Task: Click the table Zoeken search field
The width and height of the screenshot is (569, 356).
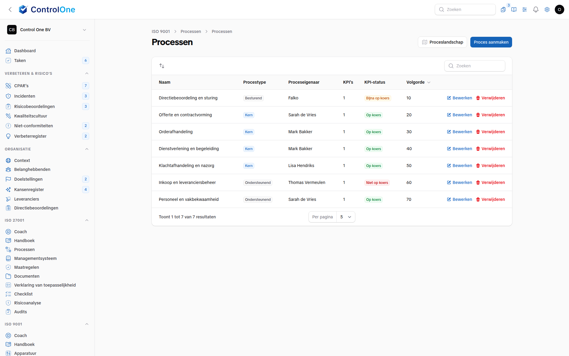Action: pyautogui.click(x=475, y=66)
